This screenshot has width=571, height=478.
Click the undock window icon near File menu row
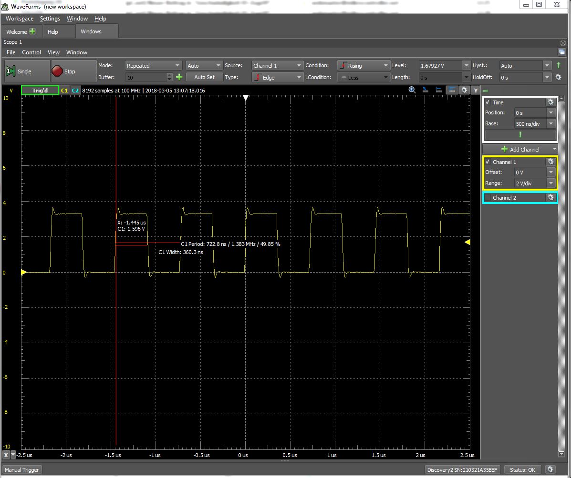click(562, 52)
